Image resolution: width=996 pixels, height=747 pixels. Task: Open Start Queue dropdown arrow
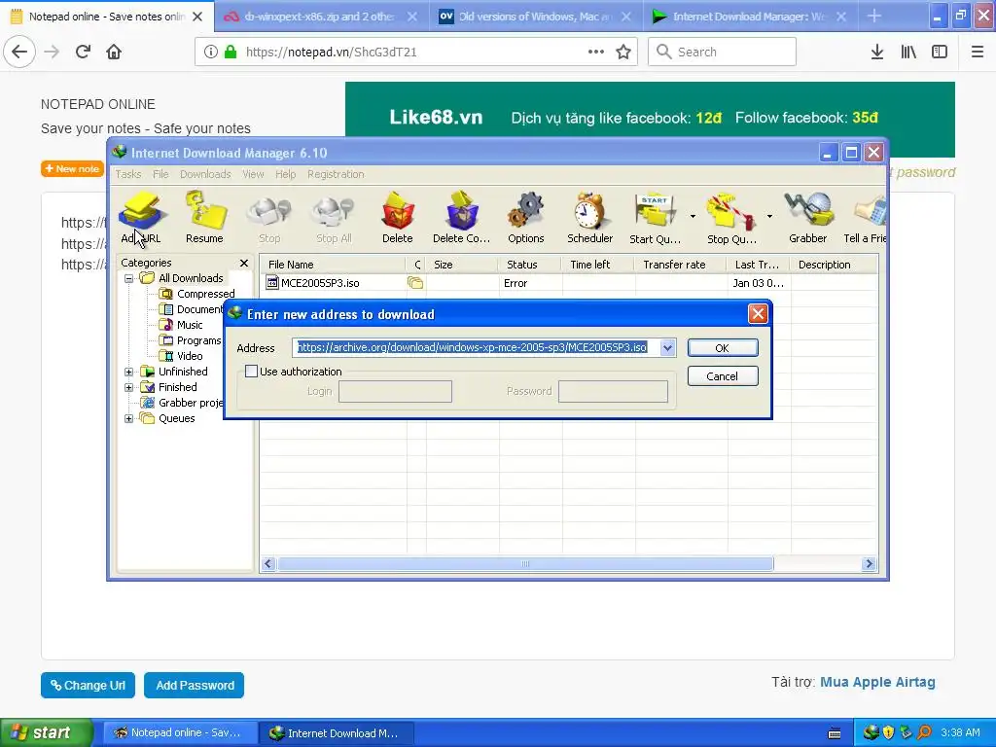coord(693,217)
